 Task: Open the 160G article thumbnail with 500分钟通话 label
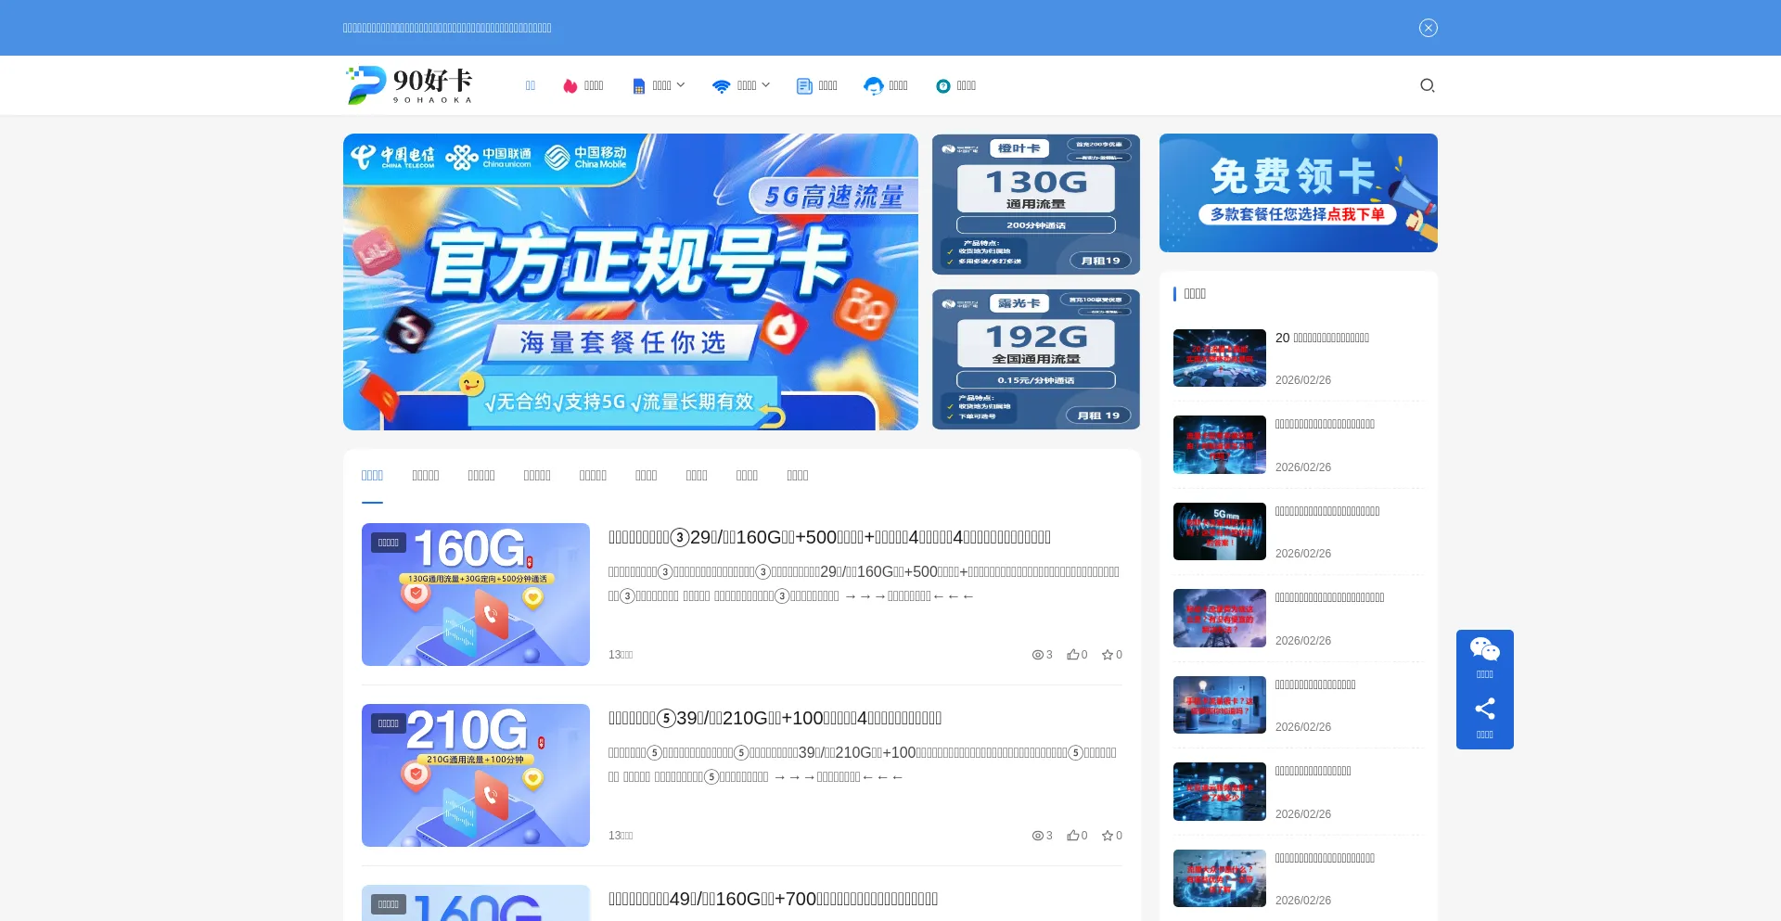[x=476, y=595]
